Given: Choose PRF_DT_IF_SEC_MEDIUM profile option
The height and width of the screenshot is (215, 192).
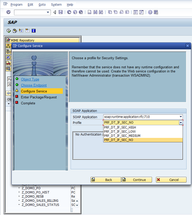Looking at the screenshot, I should (122, 136).
